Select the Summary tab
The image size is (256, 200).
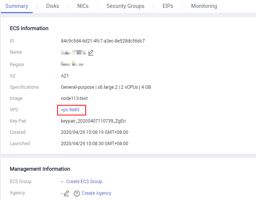tap(17, 6)
